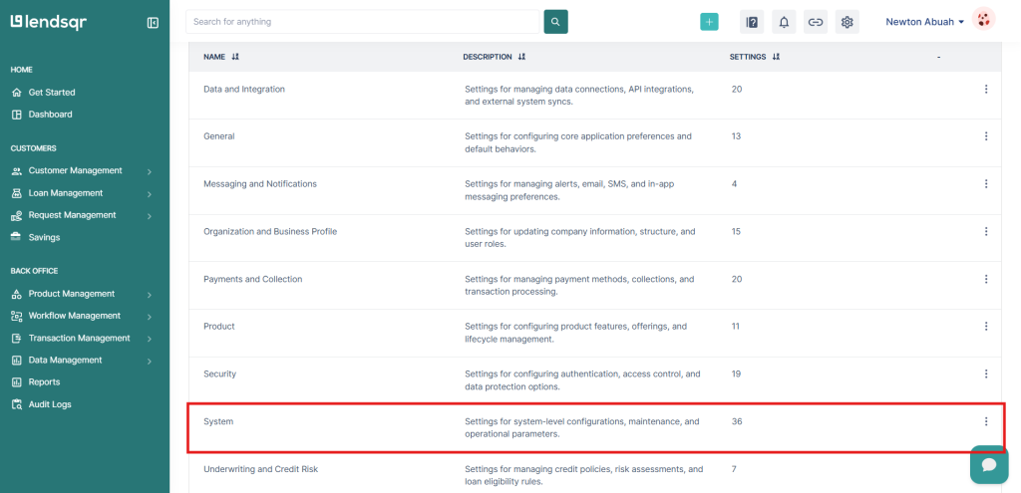Sort the table by Settings column
This screenshot has width=1021, height=493.
pyautogui.click(x=776, y=57)
